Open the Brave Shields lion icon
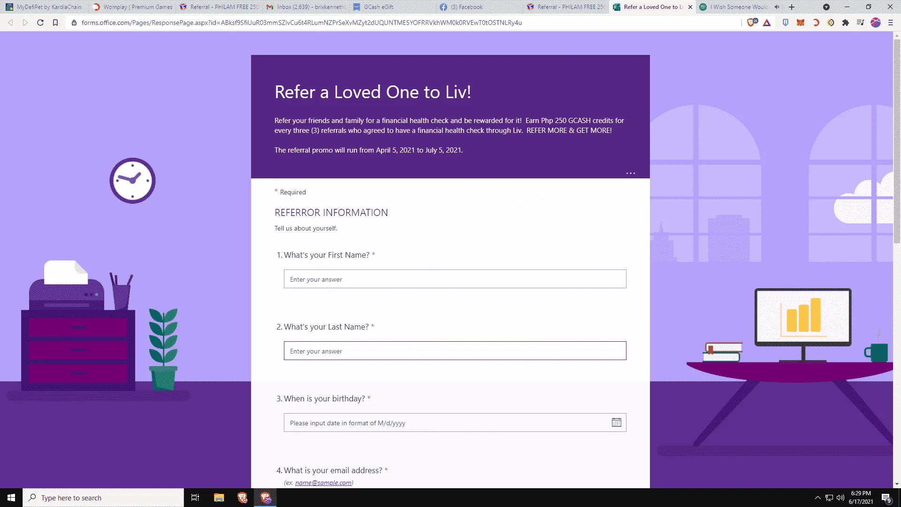 (752, 23)
